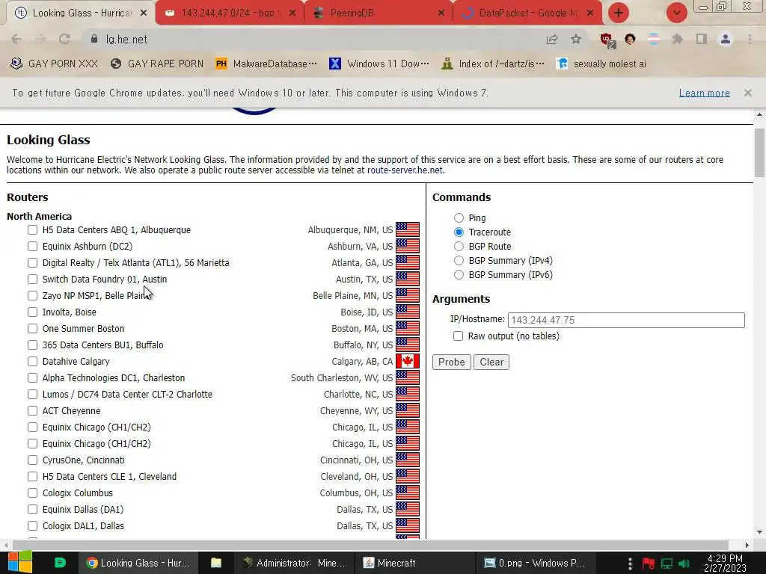The image size is (766, 574).
Task: Click the vertical page scrollbar thumb
Action: [x=759, y=152]
